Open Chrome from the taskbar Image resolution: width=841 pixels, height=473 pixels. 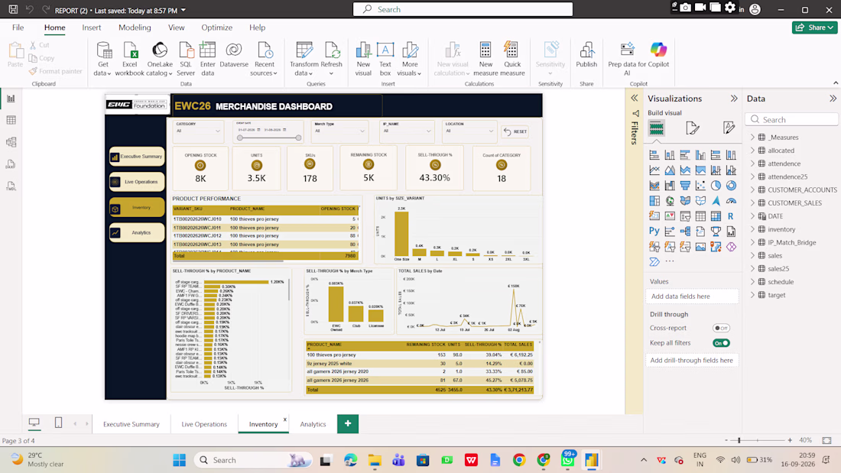pos(518,460)
